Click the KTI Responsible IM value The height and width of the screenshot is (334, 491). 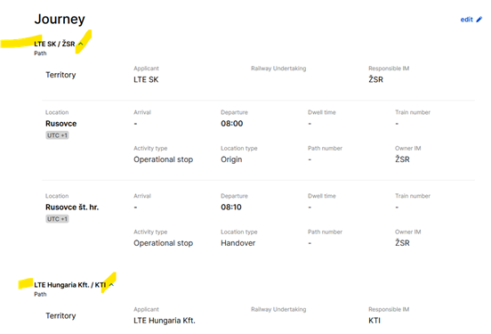coord(374,321)
